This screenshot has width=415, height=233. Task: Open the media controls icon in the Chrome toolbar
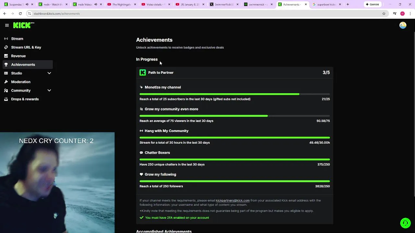(395, 14)
